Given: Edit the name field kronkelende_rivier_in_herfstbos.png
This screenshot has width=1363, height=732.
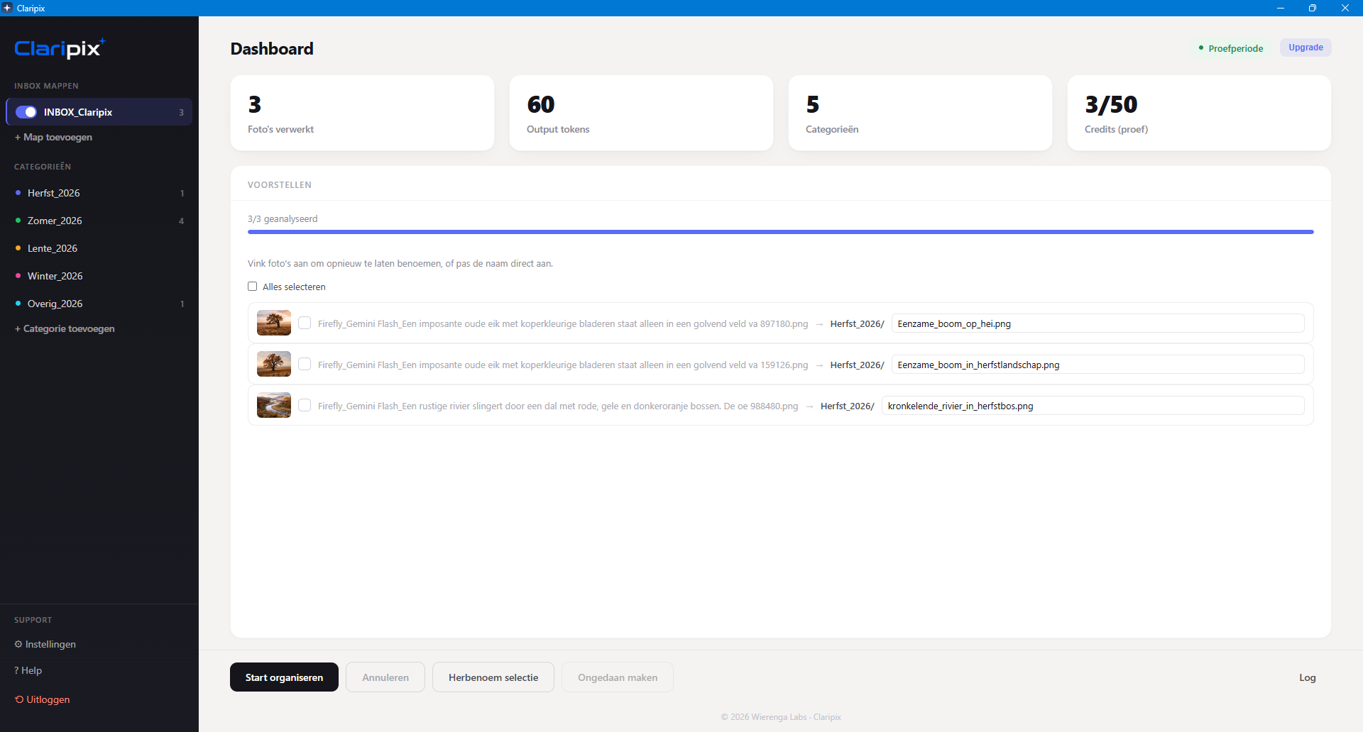Looking at the screenshot, I should pos(1093,406).
